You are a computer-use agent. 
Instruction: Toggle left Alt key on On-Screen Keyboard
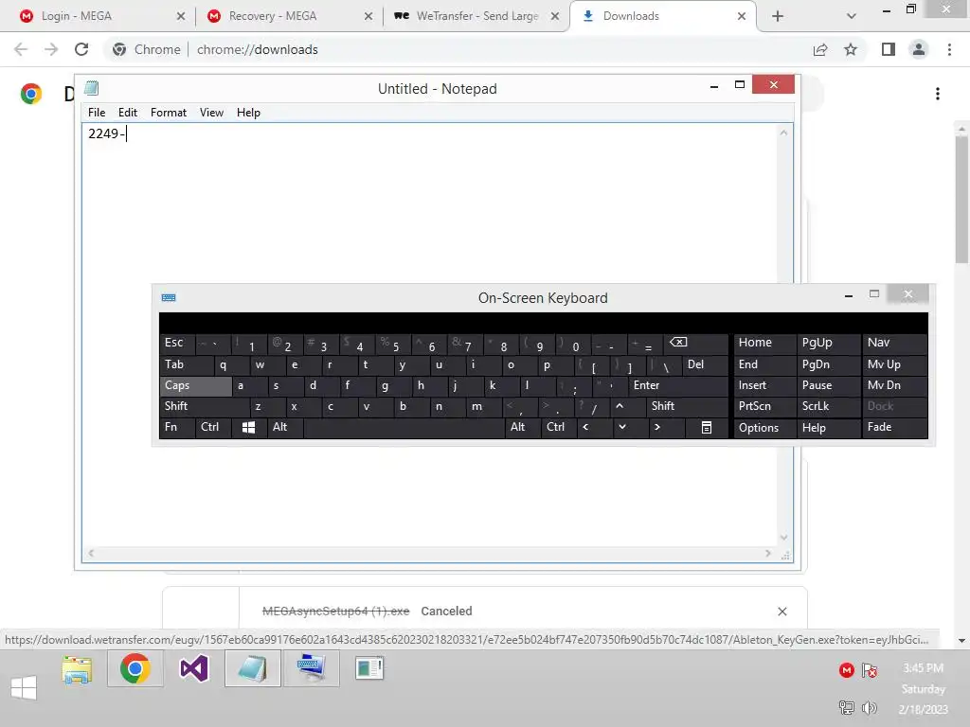click(x=285, y=427)
